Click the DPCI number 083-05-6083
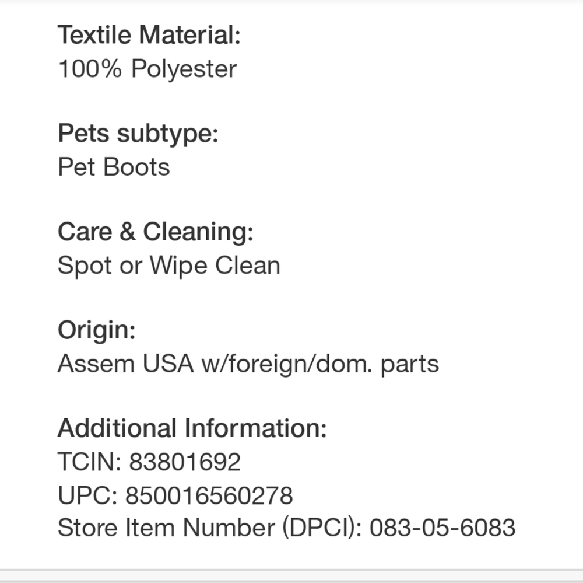Image resolution: width=583 pixels, height=583 pixels. point(442,528)
